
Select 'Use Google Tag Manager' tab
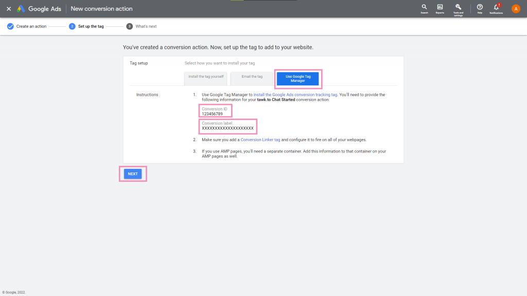(x=298, y=79)
